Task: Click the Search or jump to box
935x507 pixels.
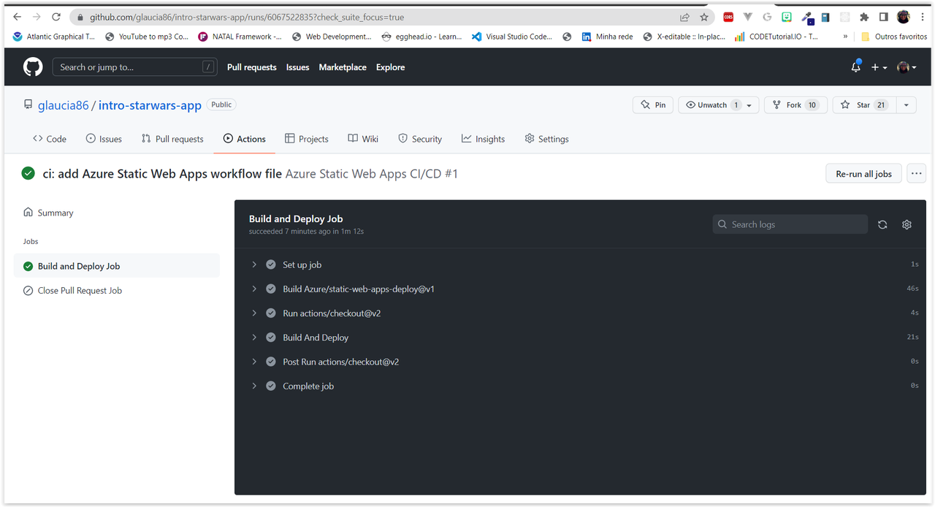Action: [135, 67]
